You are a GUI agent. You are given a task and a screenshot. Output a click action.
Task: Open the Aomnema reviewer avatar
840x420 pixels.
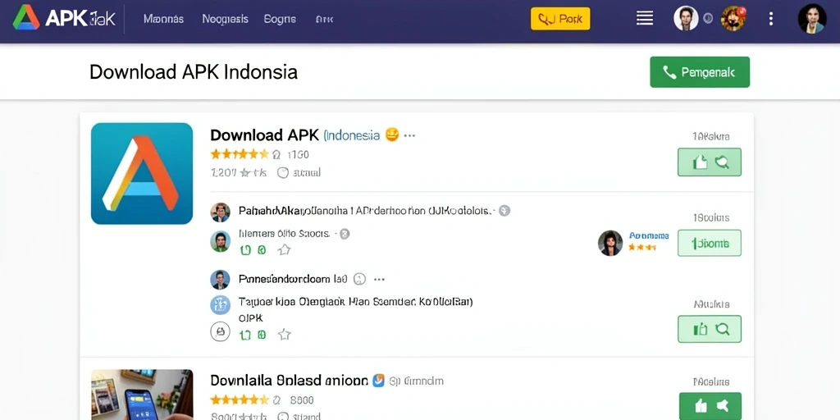610,243
